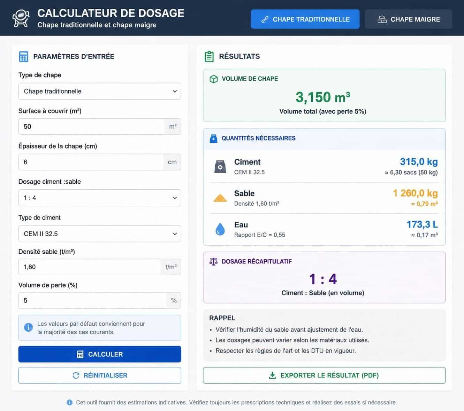The image size is (464, 411).
Task: Click the bag icon beside Quantités nécessaires
Action: click(213, 139)
